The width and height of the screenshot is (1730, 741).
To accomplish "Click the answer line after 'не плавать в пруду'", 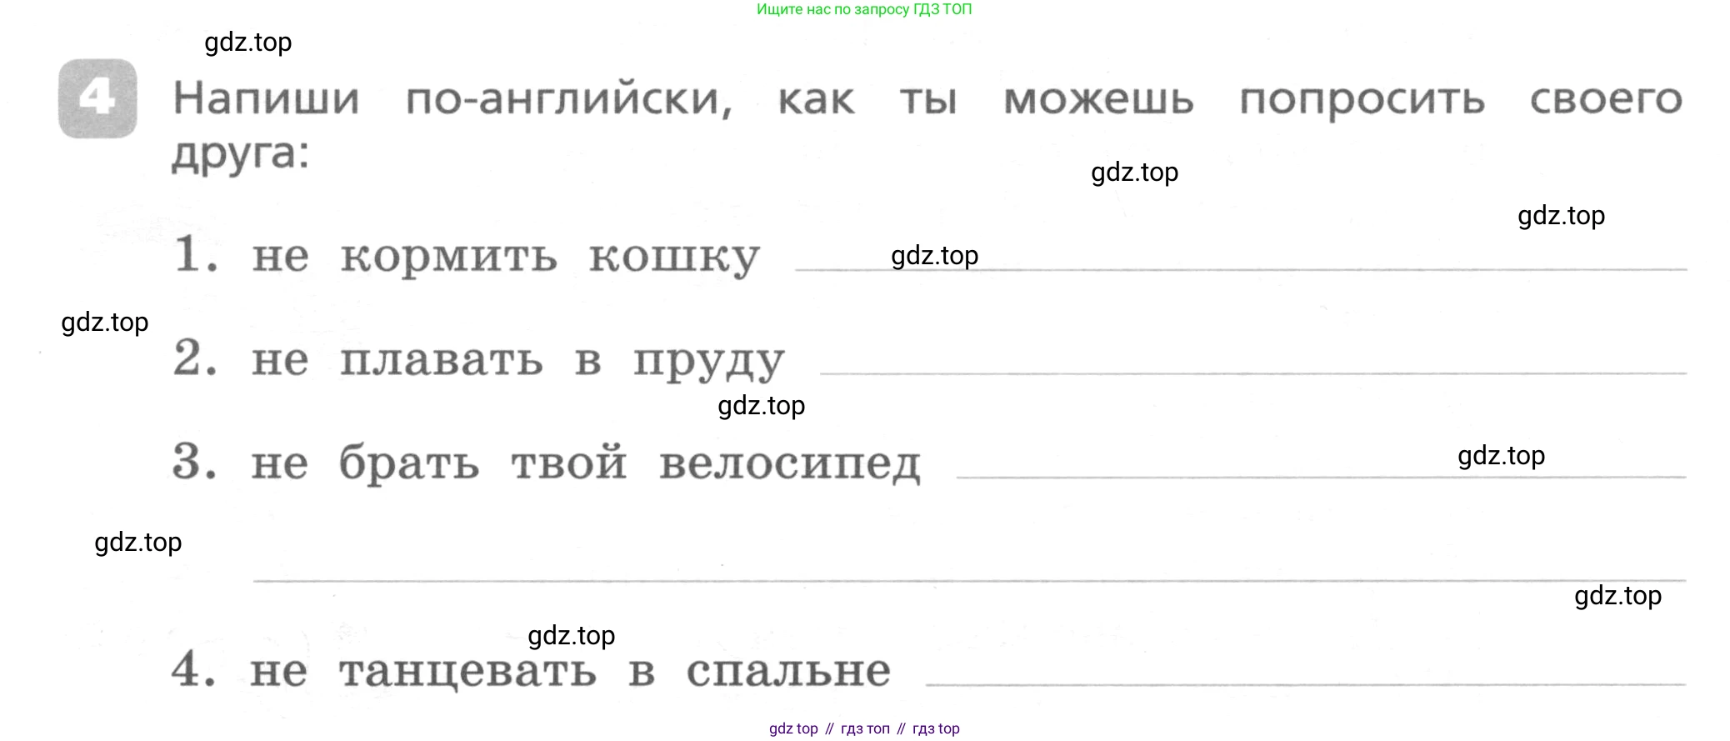I will click(1253, 373).
